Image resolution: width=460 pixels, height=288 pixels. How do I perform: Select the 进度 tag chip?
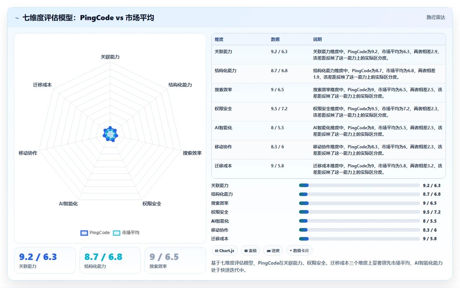coord(273,251)
